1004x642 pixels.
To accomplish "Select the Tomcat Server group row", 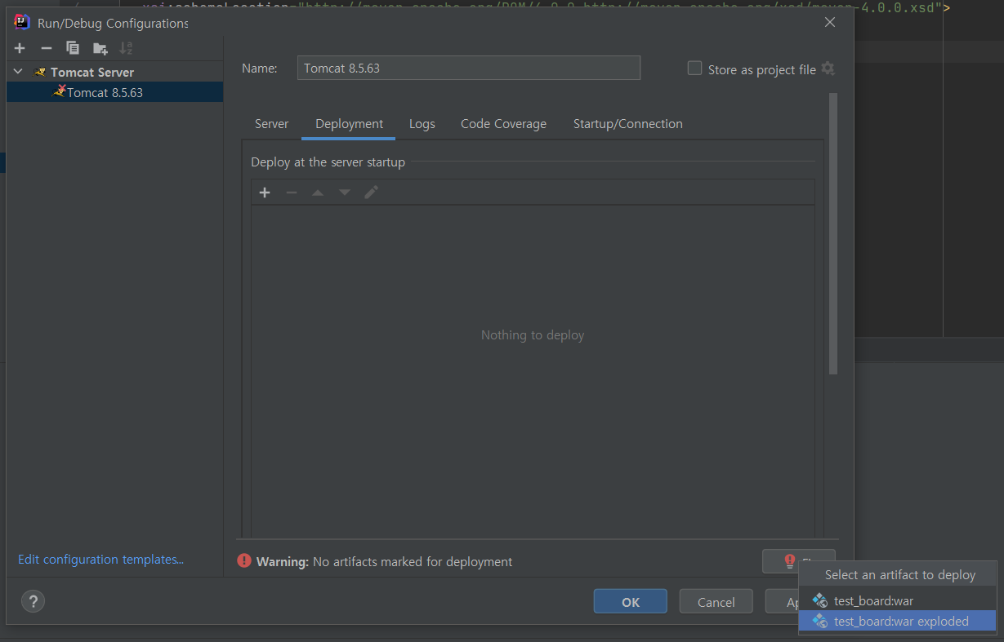I will tap(114, 72).
